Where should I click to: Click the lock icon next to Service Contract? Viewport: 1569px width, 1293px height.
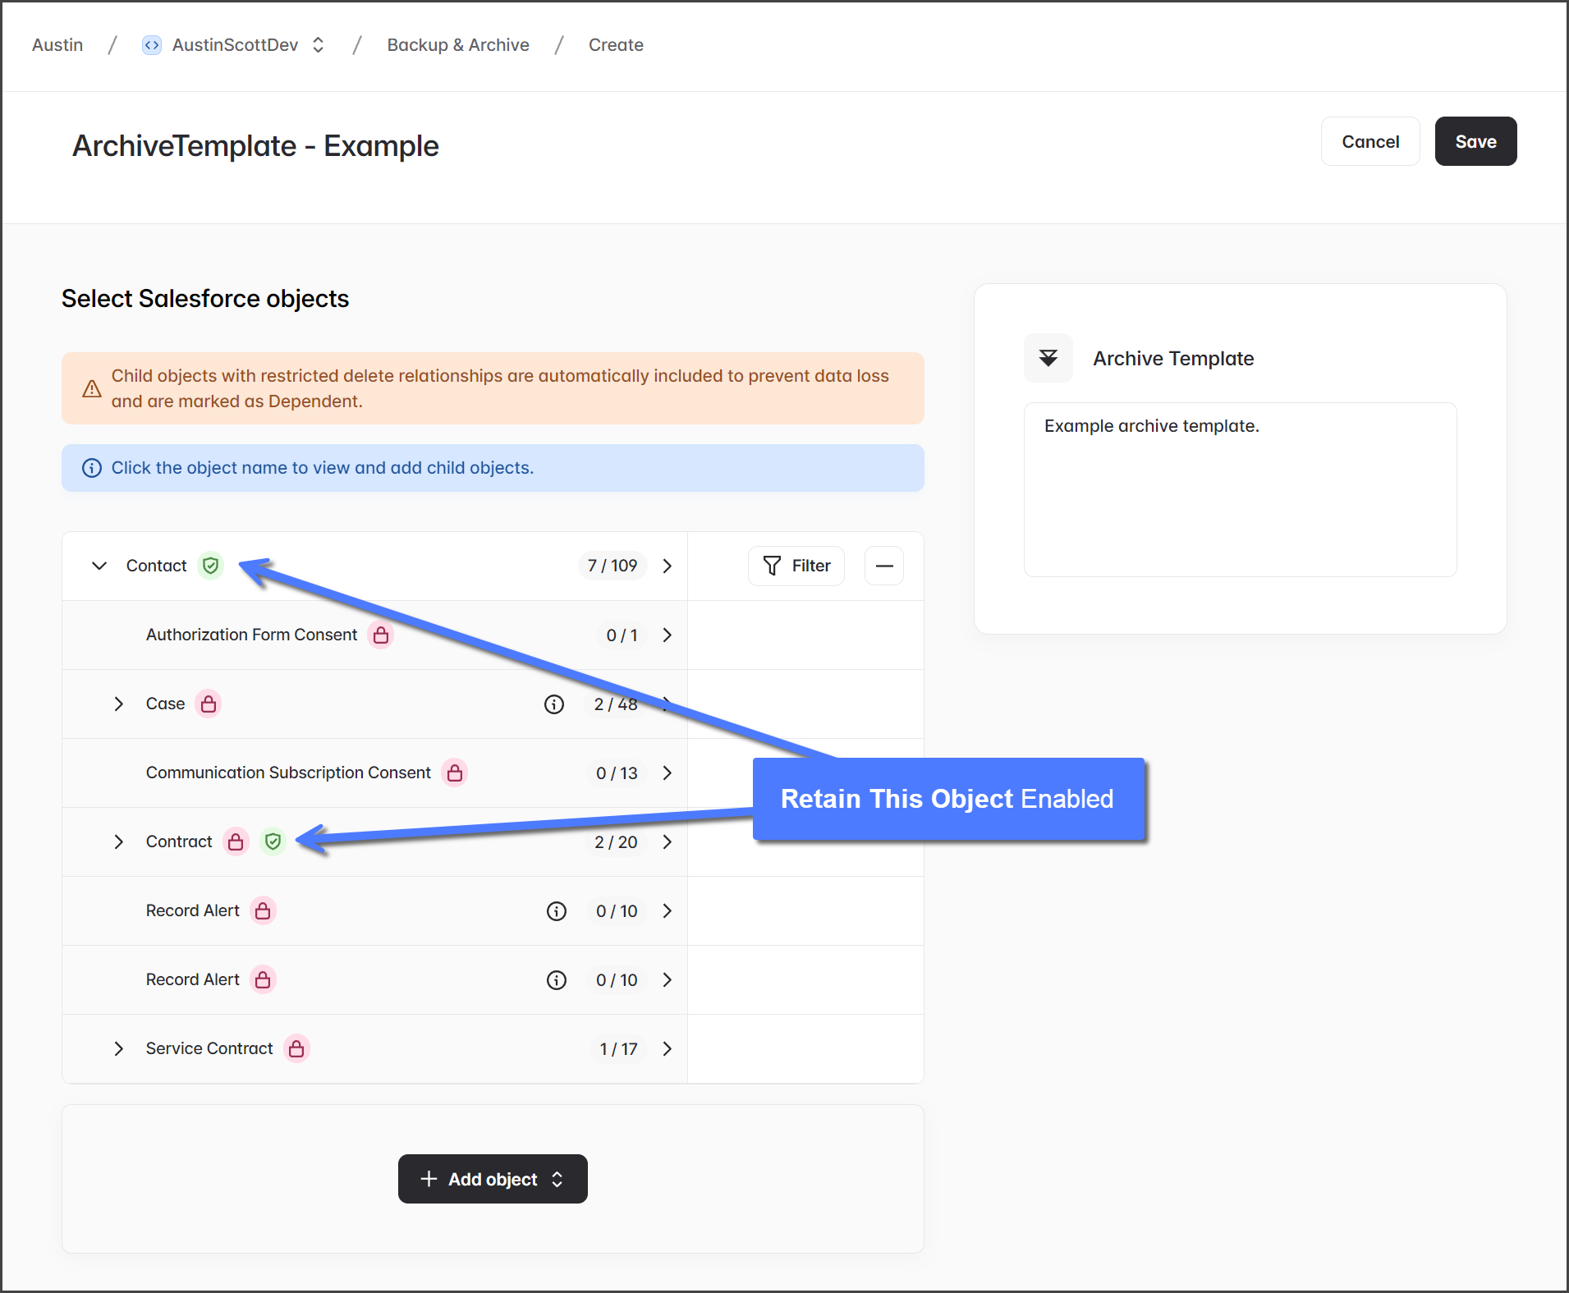tap(296, 1048)
